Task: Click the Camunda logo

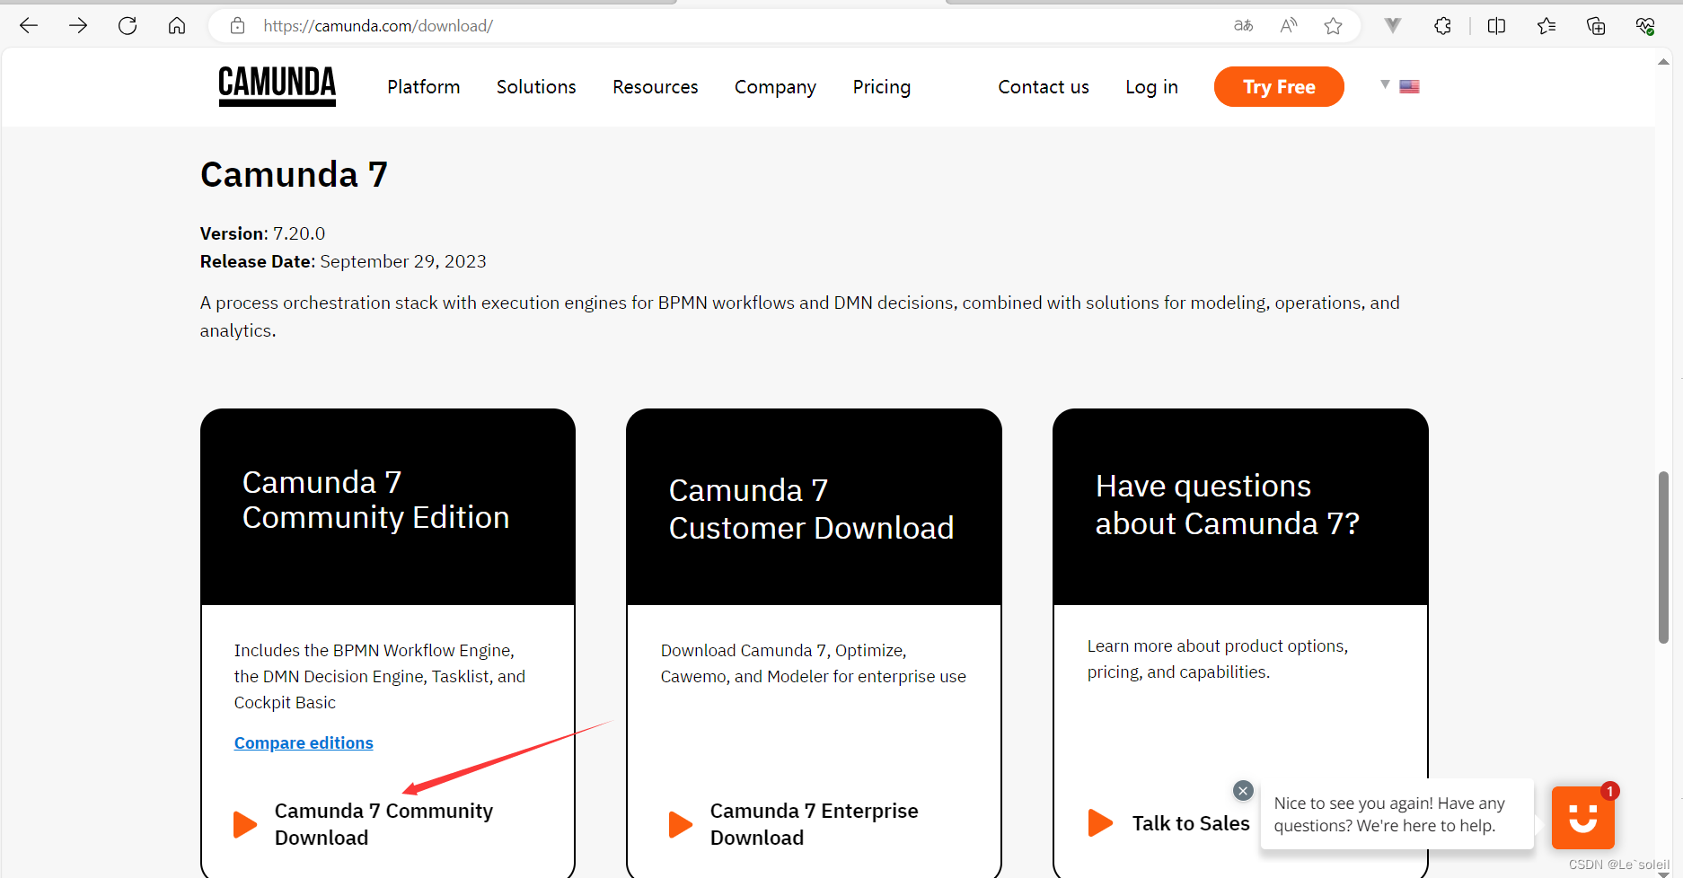Action: (x=278, y=86)
